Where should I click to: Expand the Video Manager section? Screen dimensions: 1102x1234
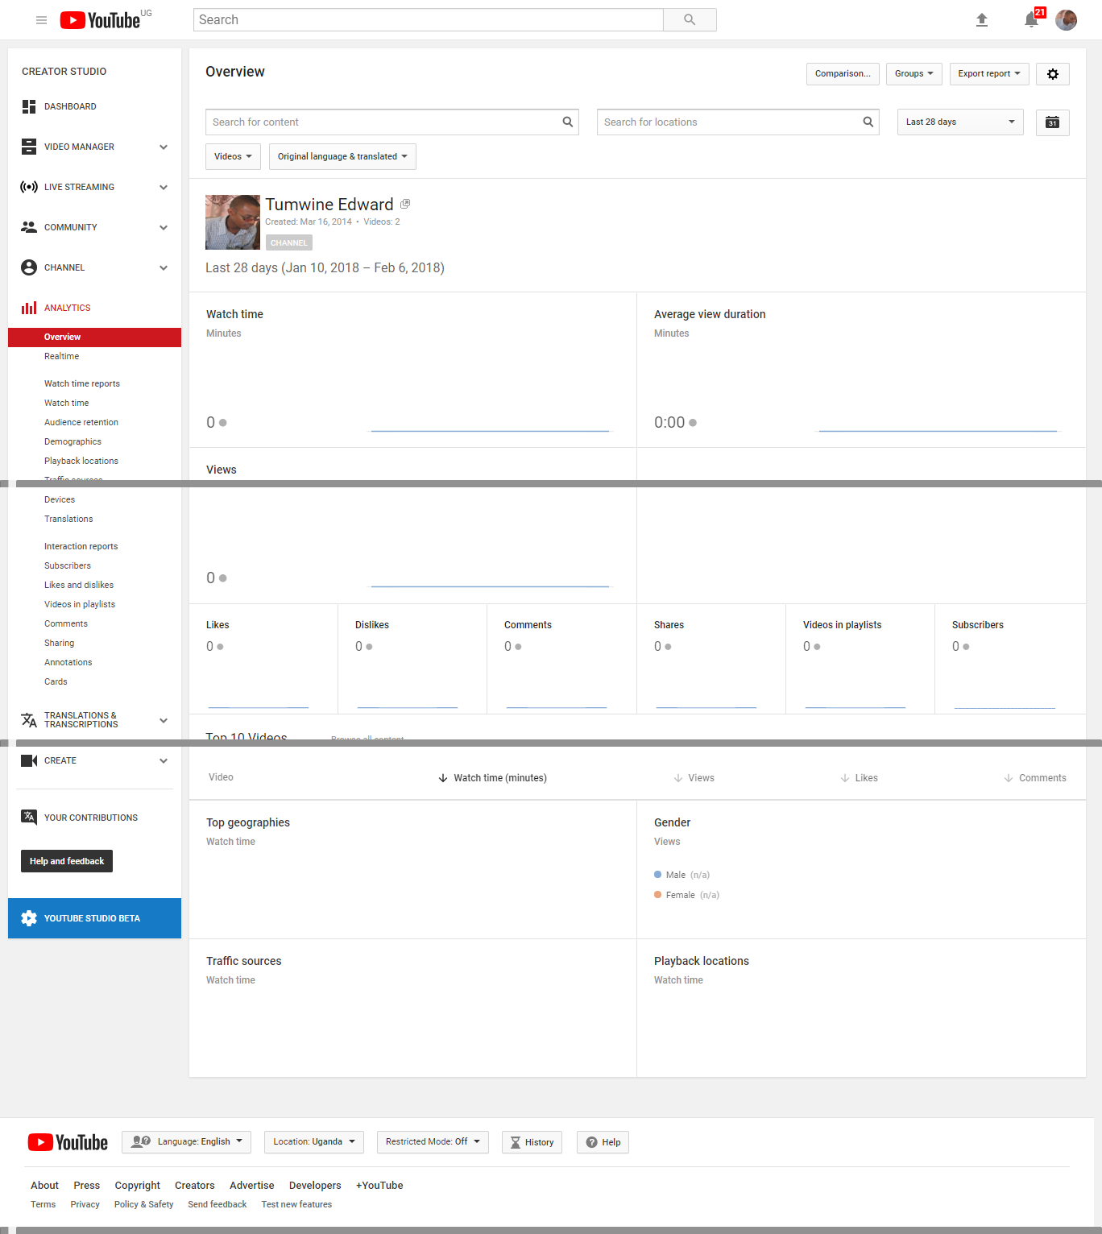click(x=164, y=147)
